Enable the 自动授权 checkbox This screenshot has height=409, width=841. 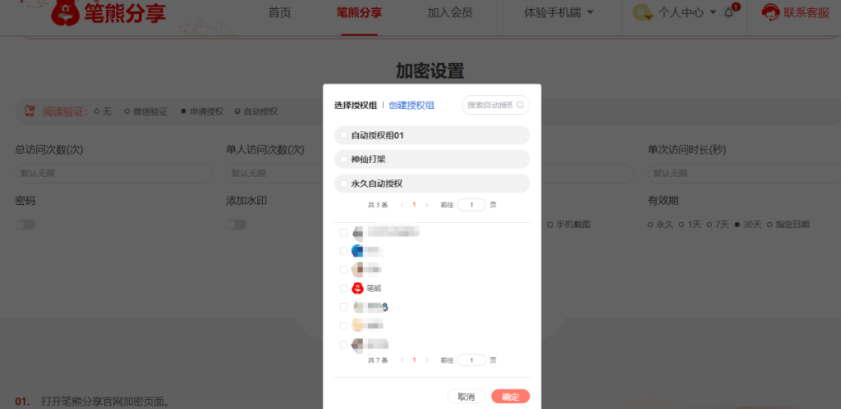(x=256, y=112)
